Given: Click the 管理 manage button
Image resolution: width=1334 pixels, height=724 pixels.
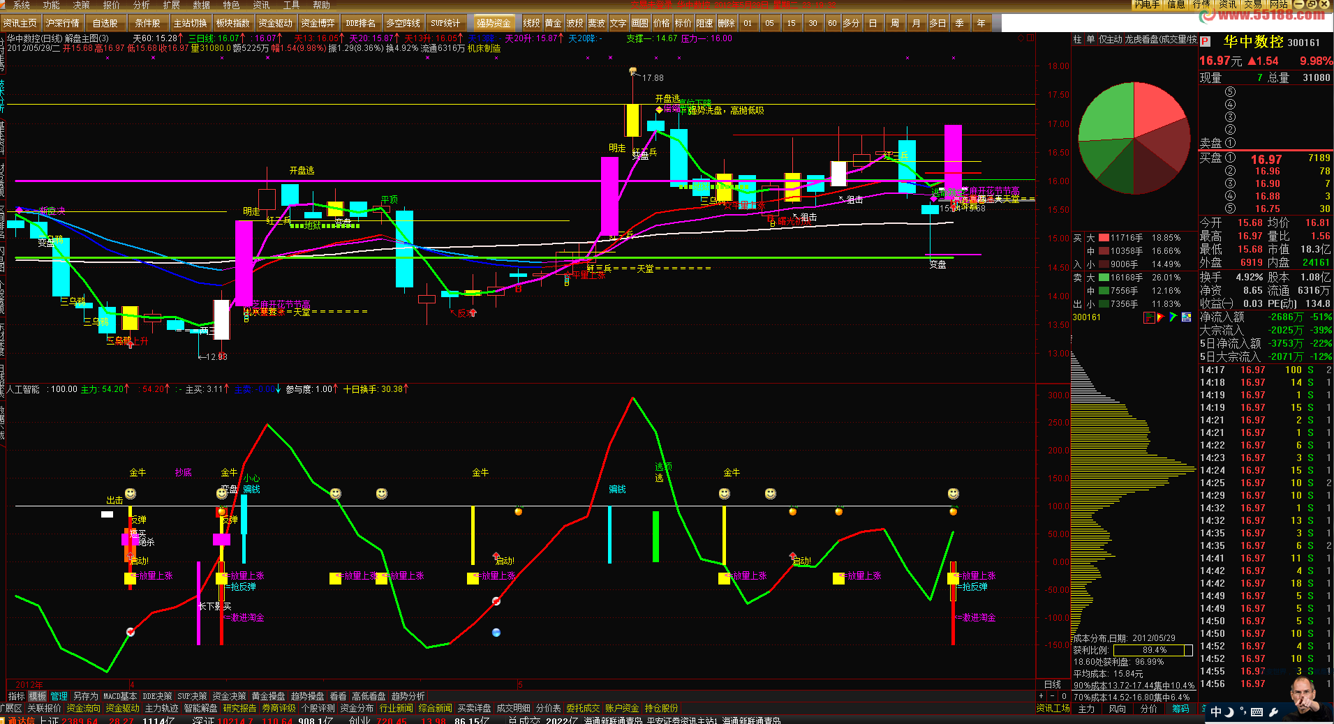Looking at the screenshot, I should pos(59,696).
